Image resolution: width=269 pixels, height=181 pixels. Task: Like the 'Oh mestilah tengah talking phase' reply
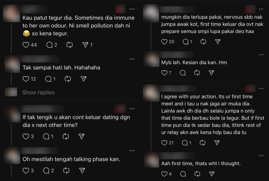[26, 171]
